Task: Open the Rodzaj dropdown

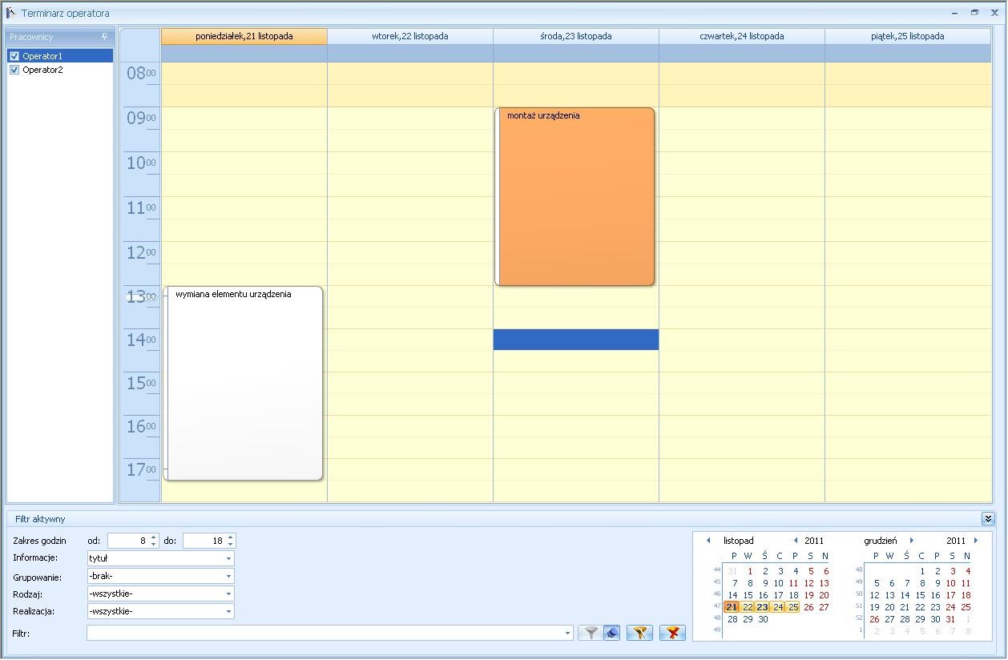Action: pyautogui.click(x=228, y=594)
